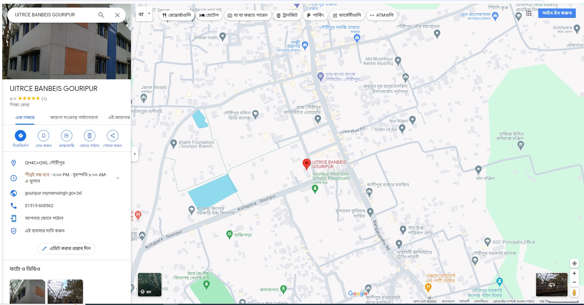Expand the opening hours chevron
This screenshot has width=584, height=305.
(x=118, y=178)
